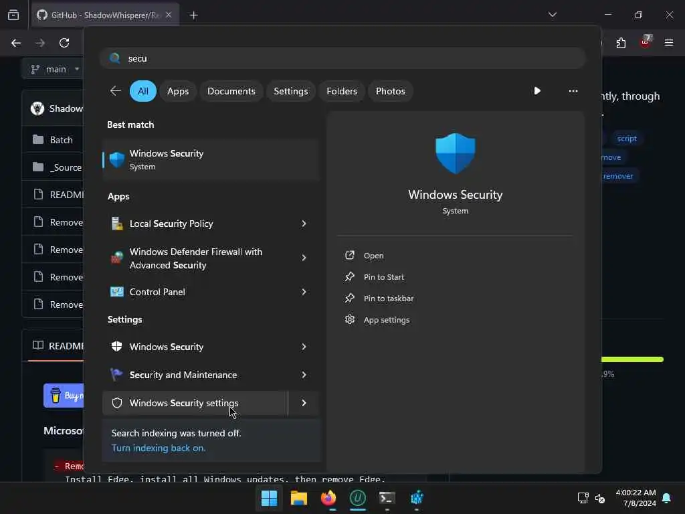The width and height of the screenshot is (685, 514).
Task: Expand Windows Security settings chevron
Action: 304,403
